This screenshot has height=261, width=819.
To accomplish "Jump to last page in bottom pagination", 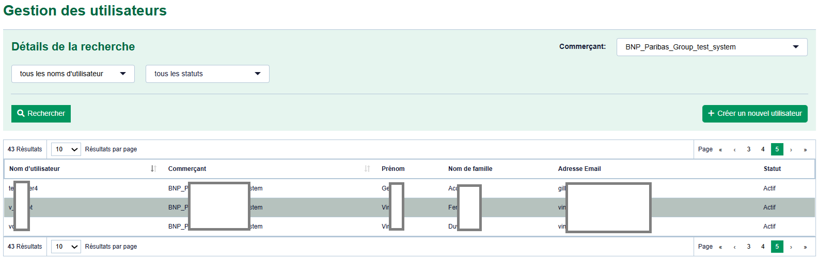I will click(805, 247).
